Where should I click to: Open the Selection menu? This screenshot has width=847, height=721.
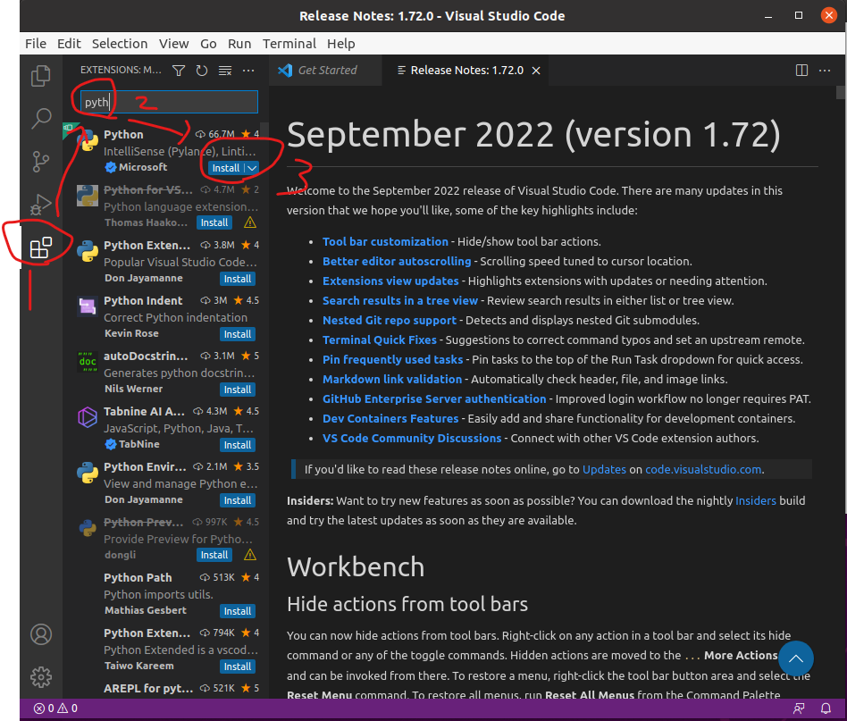coord(120,44)
